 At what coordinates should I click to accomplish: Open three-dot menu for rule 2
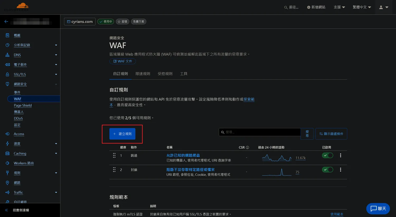click(x=340, y=170)
